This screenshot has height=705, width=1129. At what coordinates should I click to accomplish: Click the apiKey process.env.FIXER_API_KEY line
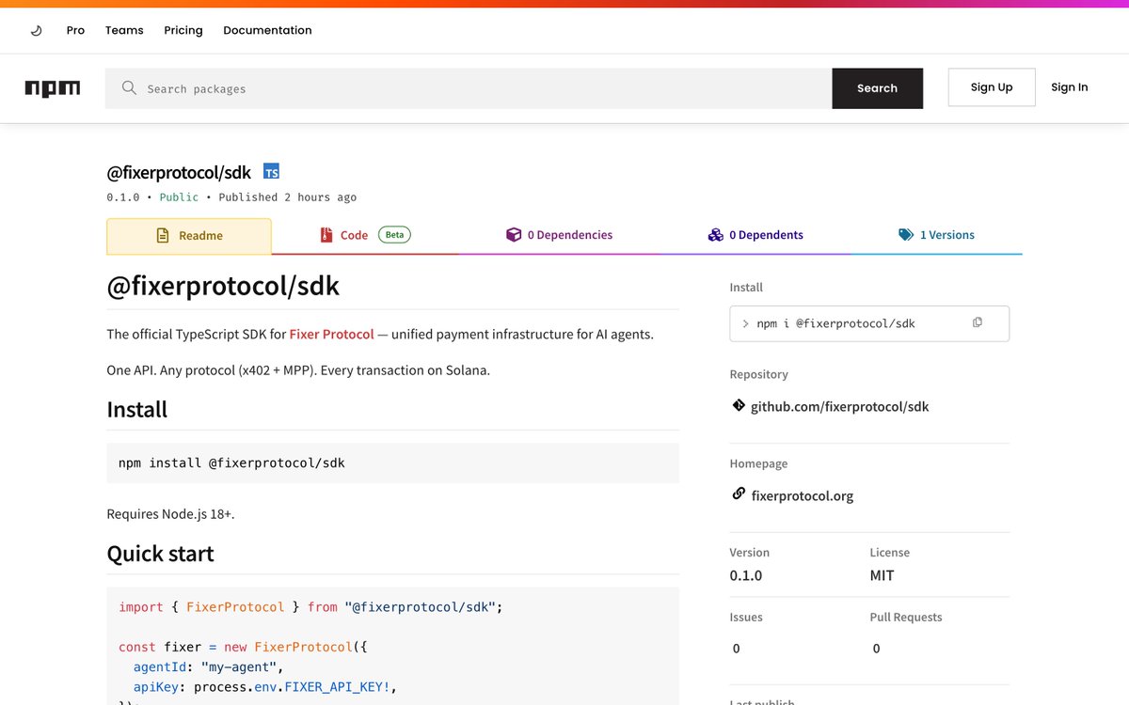tap(265, 687)
